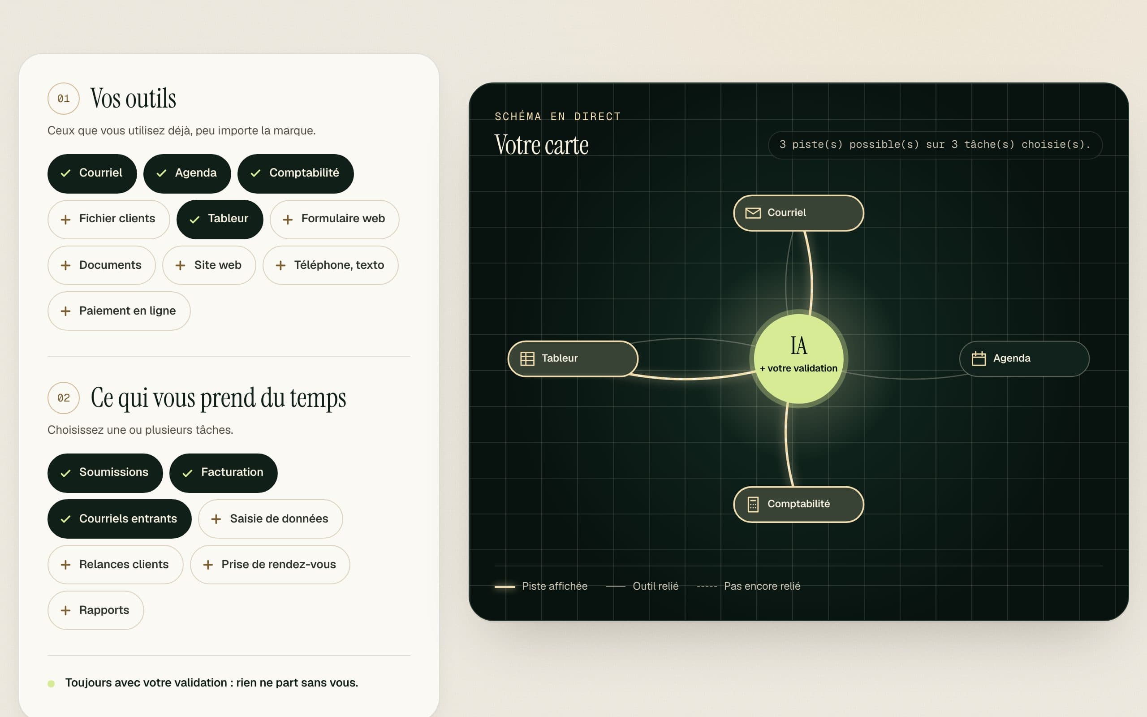Choose the Prise de rendez-vous task
1147x717 pixels.
(270, 564)
